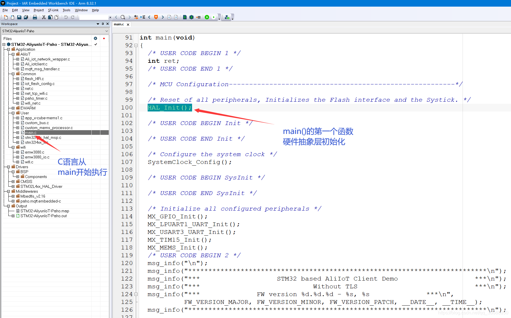This screenshot has height=318, width=511.
Task: Click the Cut scissors icon
Action: click(x=44, y=17)
